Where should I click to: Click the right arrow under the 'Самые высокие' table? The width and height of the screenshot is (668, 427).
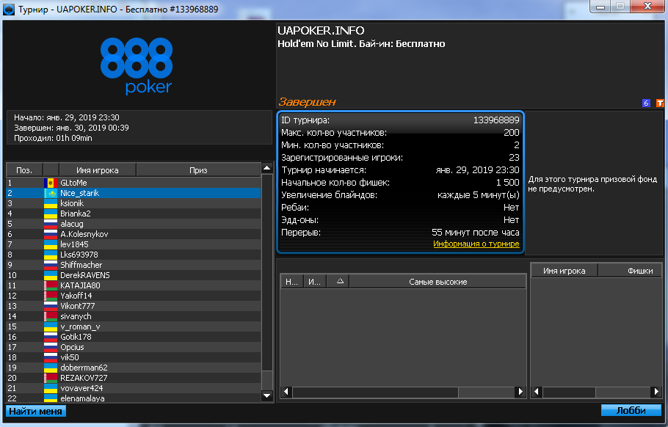(x=520, y=392)
